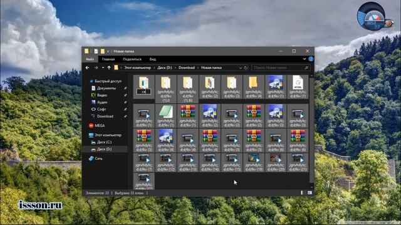Open address bar history dropdown
This screenshot has width=401, height=225.
[241, 68]
